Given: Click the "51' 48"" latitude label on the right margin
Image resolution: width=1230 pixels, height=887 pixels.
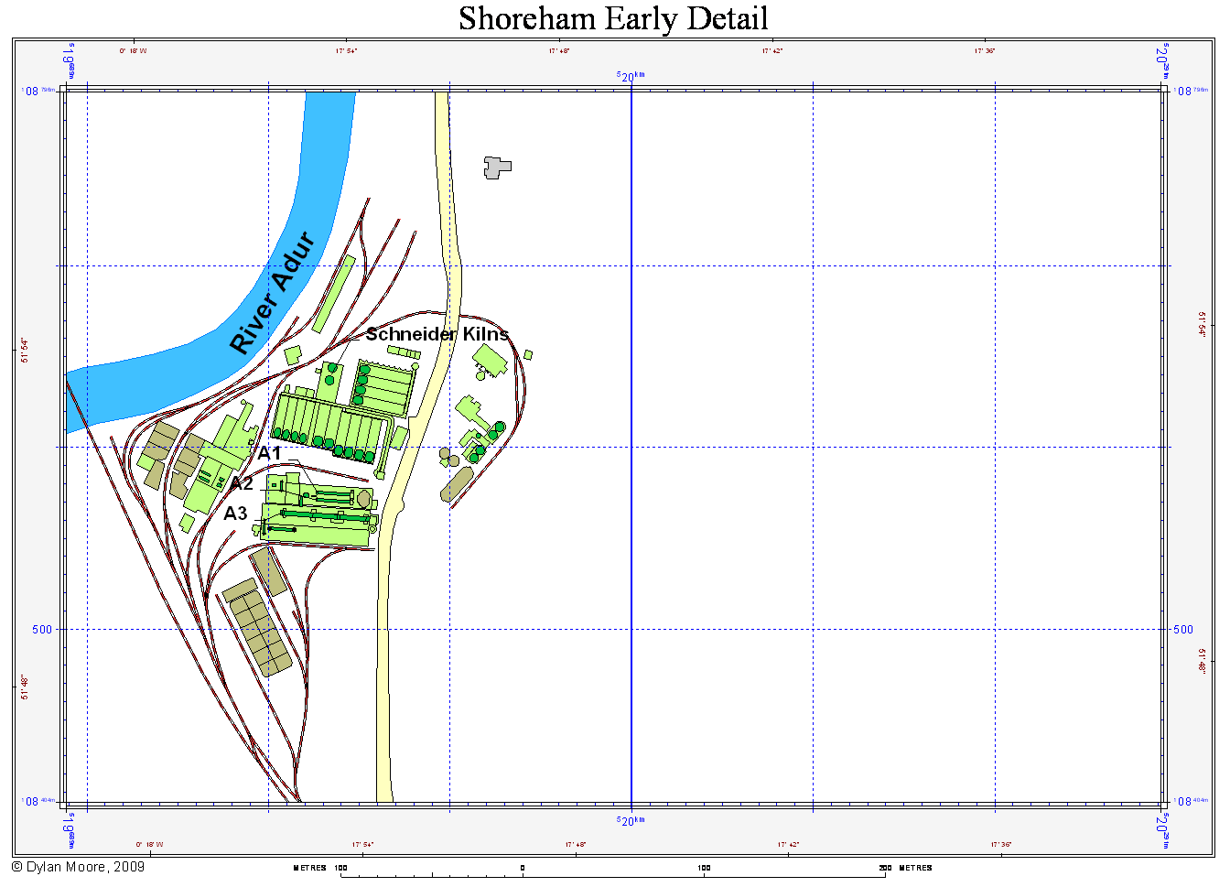Looking at the screenshot, I should pyautogui.click(x=1201, y=661).
